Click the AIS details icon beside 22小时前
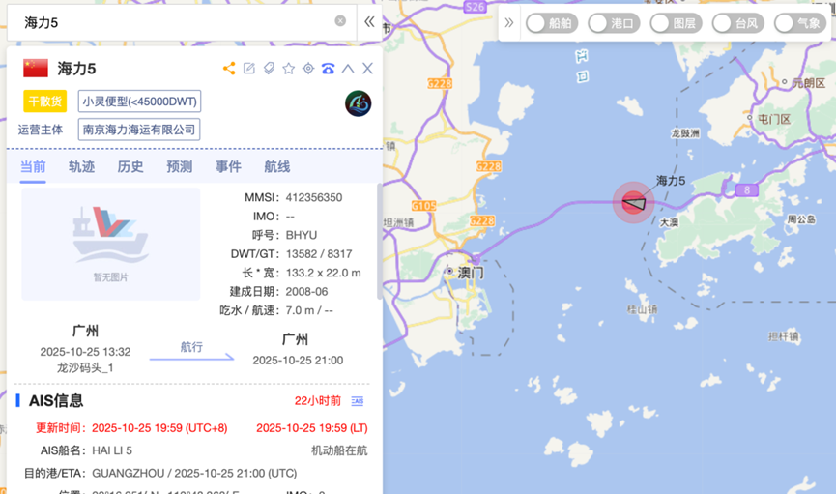 [x=357, y=401]
